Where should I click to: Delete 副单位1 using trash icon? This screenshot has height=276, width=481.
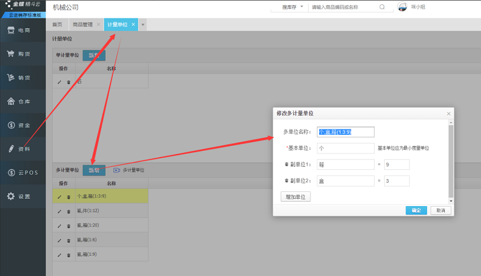coord(287,164)
